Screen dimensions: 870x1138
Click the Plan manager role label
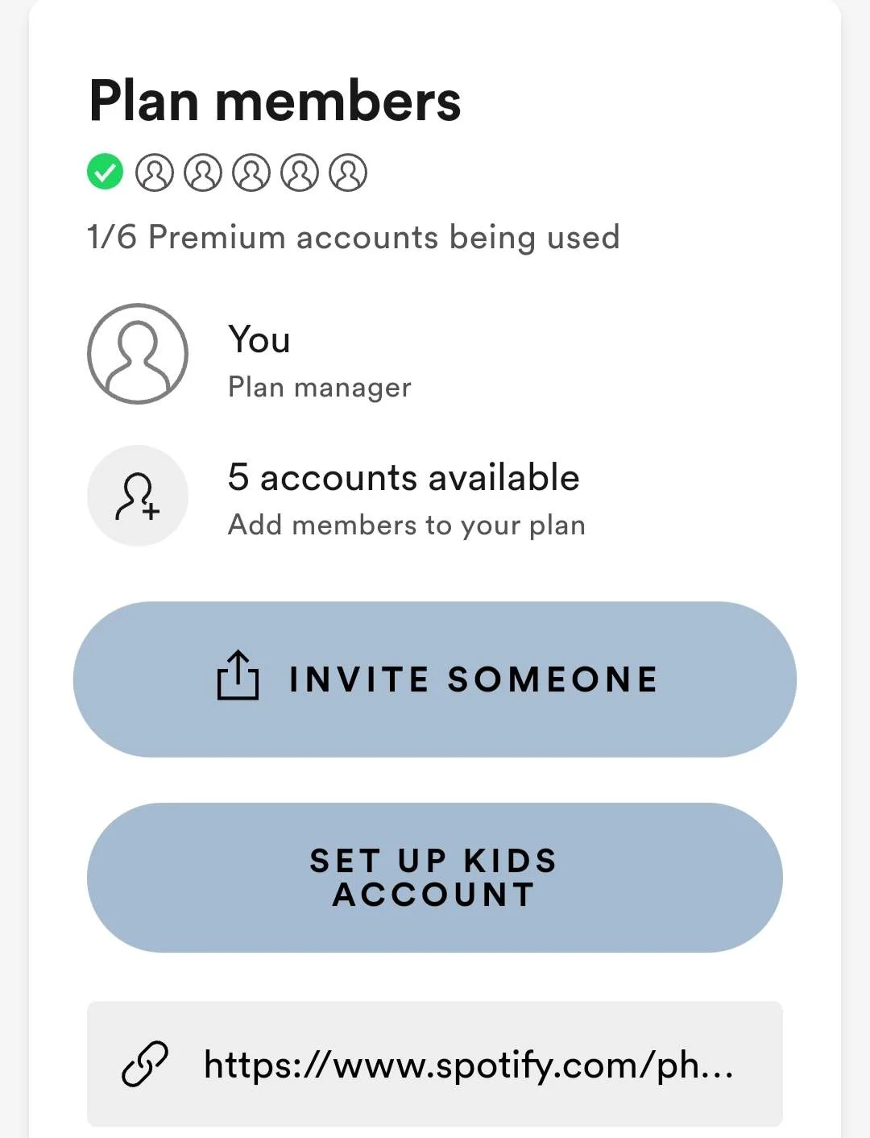pyautogui.click(x=320, y=388)
